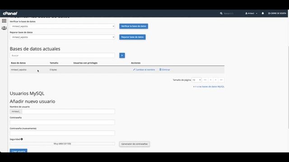Screen dimensions: 289x162
Task: Sort by Tamaño column header
Action: 54,63
